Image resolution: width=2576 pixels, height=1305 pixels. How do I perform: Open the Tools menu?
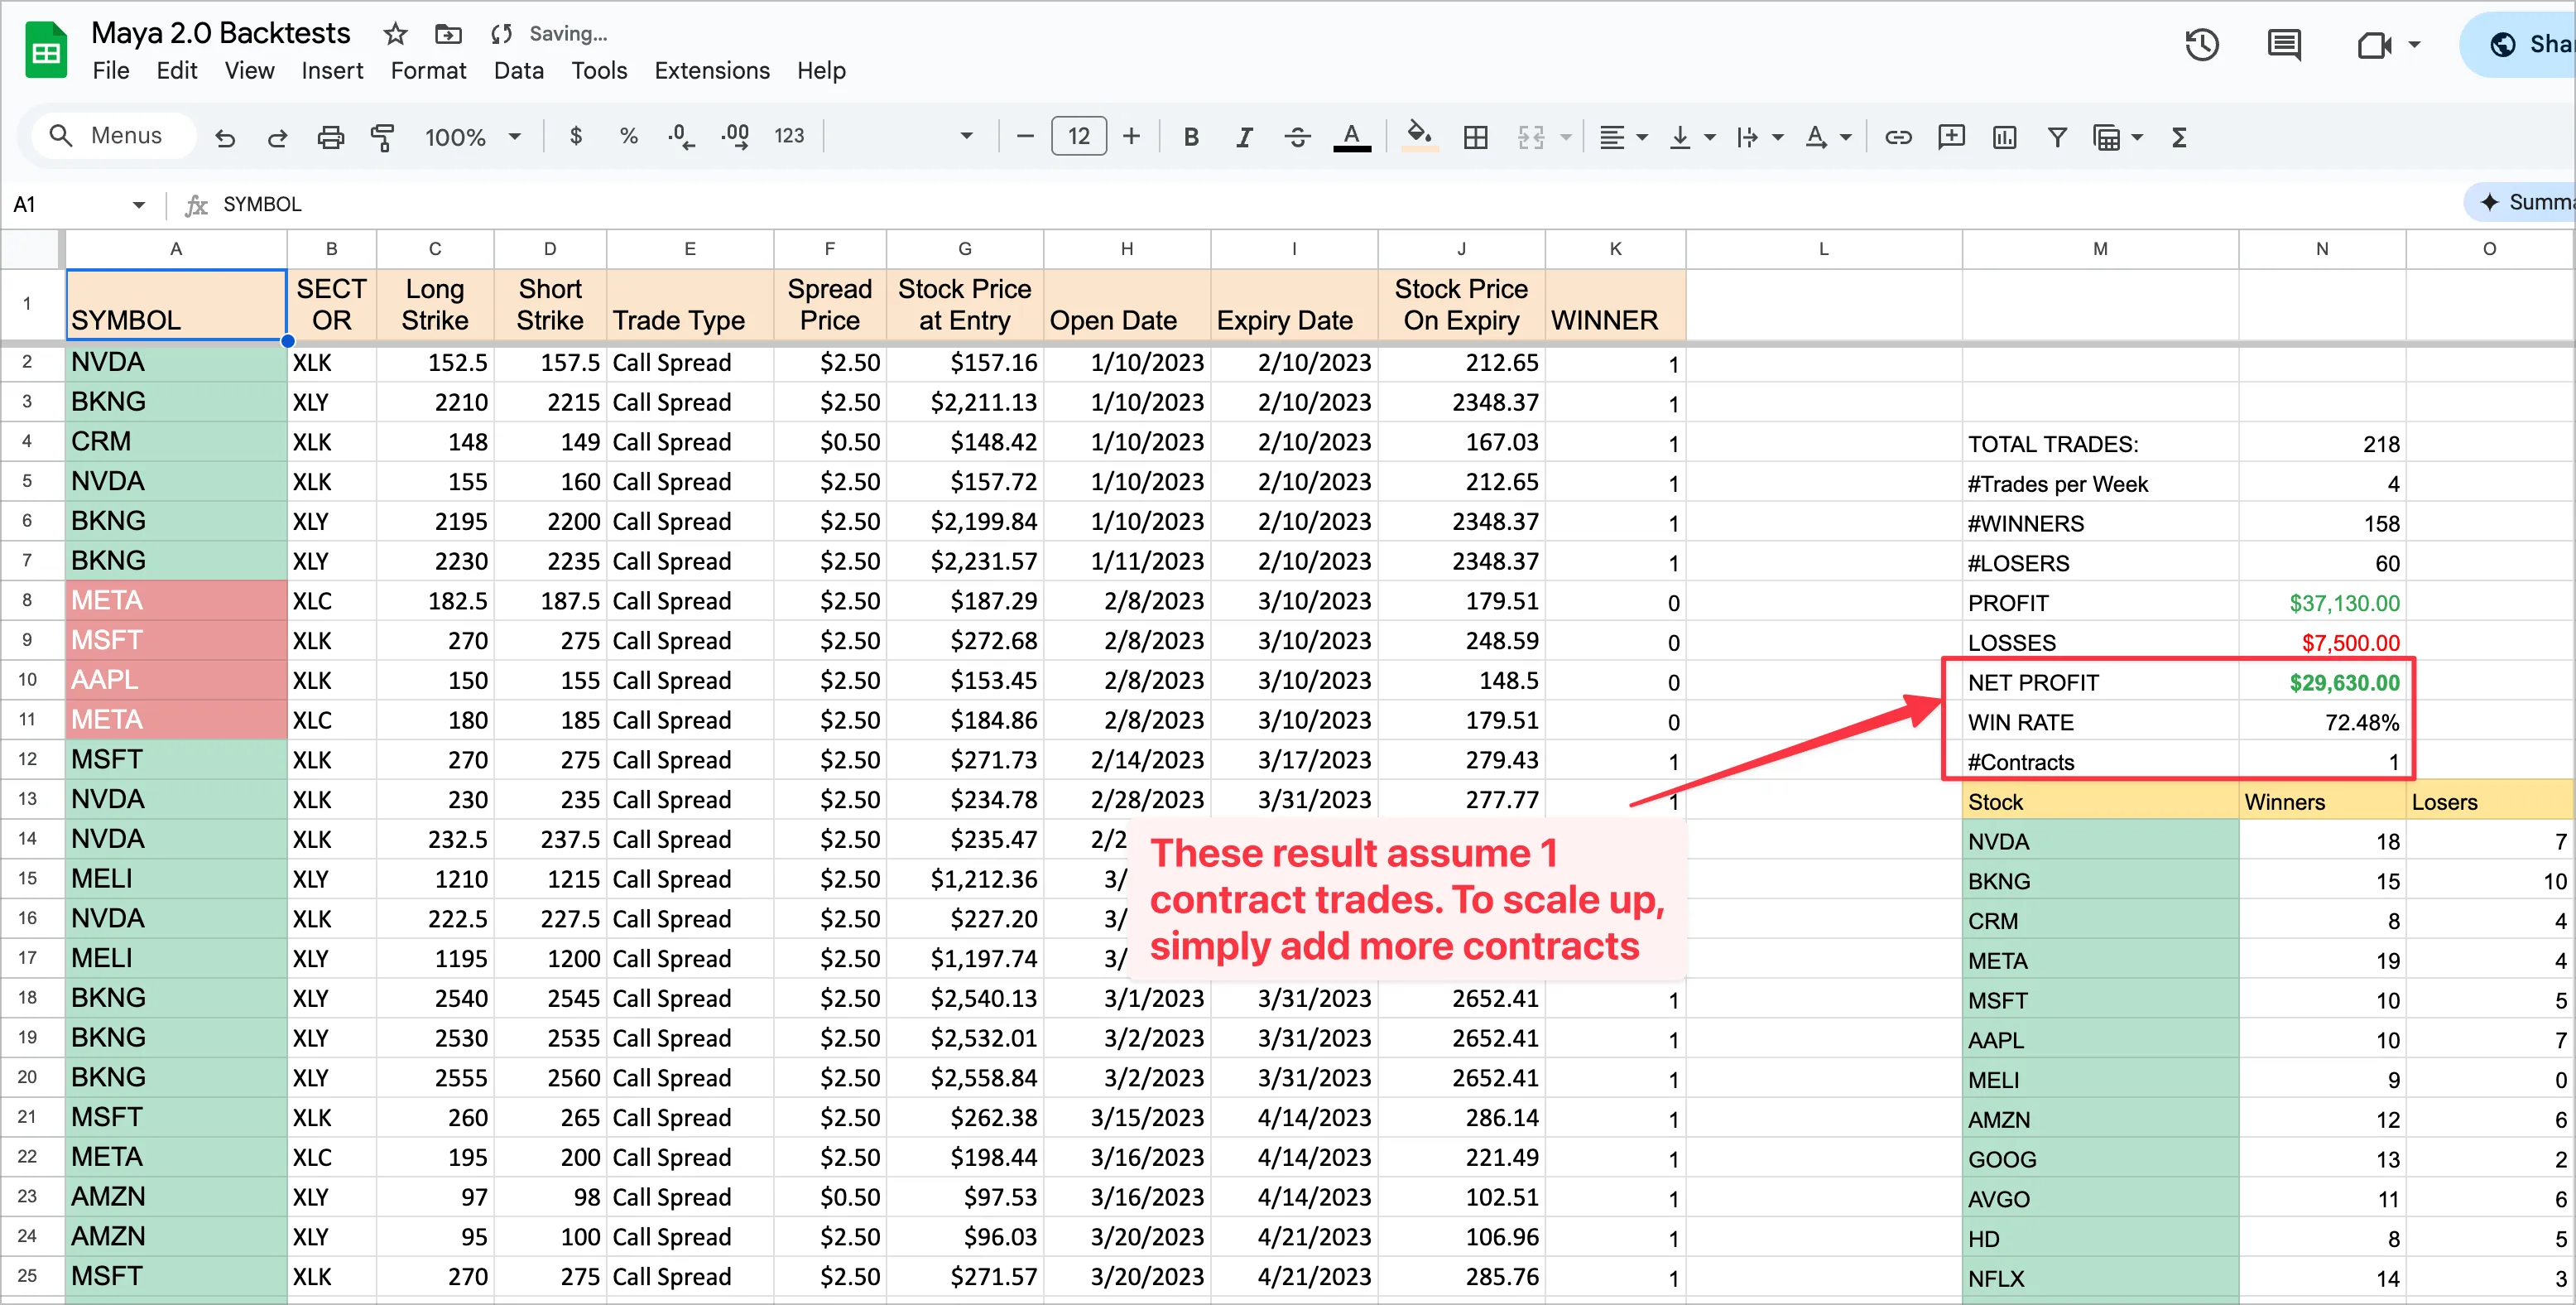point(599,71)
